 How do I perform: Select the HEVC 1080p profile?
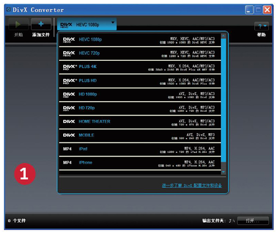pos(140,40)
